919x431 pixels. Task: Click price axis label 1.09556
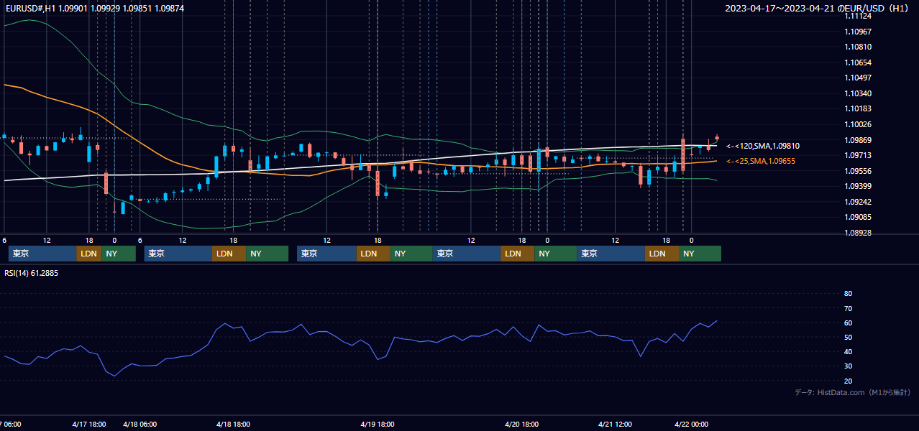pyautogui.click(x=857, y=171)
